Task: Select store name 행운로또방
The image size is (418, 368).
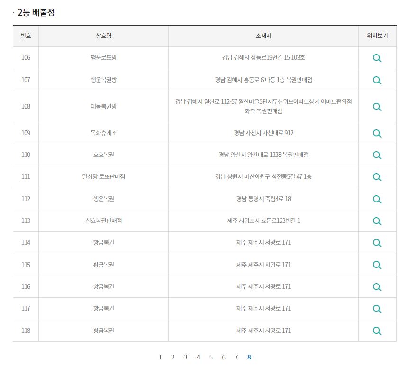Action: coord(103,57)
